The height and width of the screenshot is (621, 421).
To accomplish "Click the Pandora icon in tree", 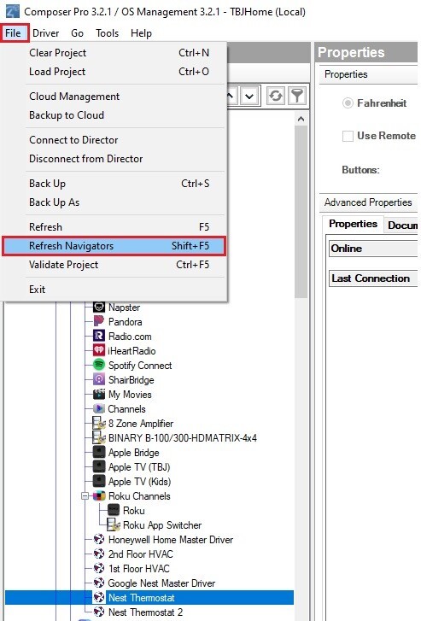I will click(98, 321).
